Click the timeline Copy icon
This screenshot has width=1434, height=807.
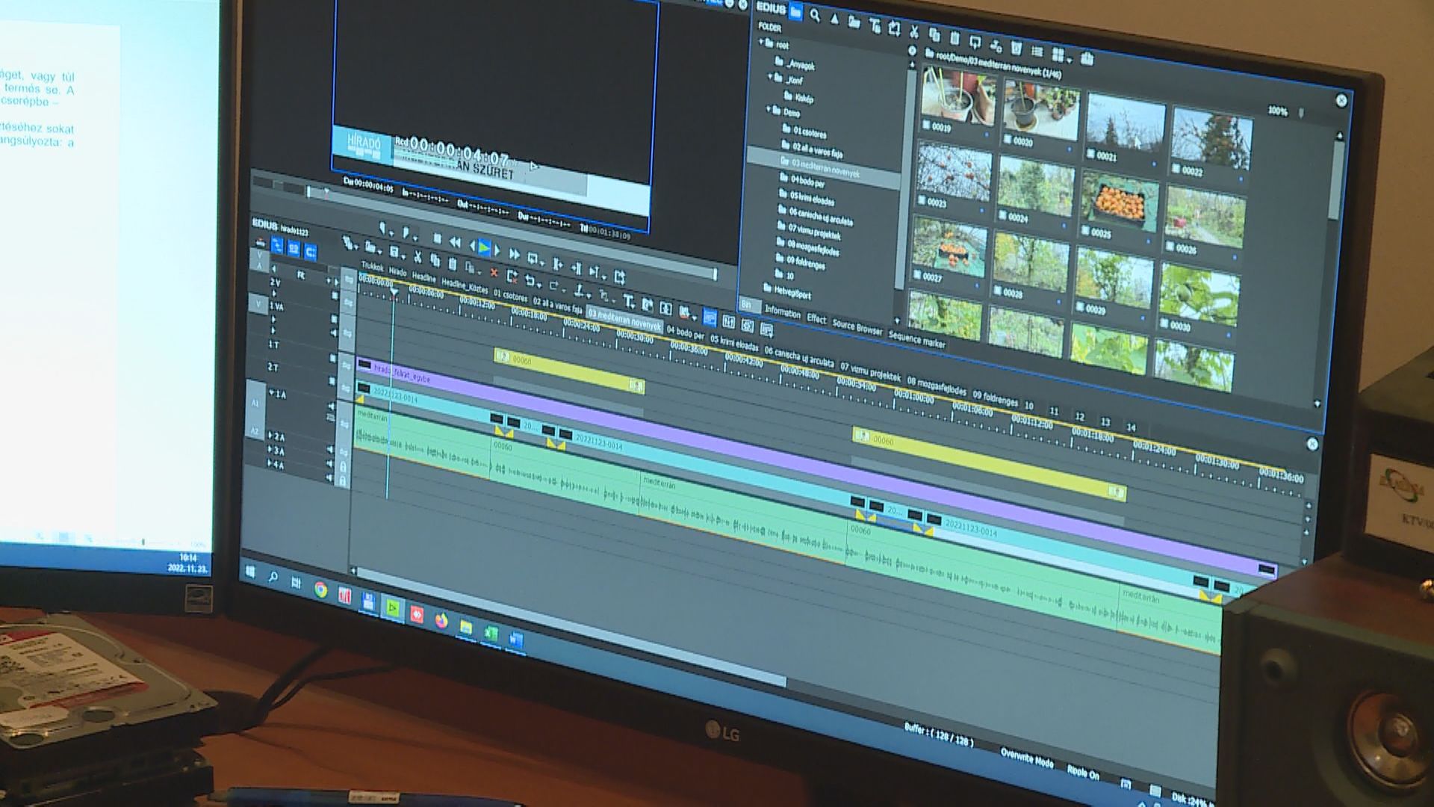[435, 260]
